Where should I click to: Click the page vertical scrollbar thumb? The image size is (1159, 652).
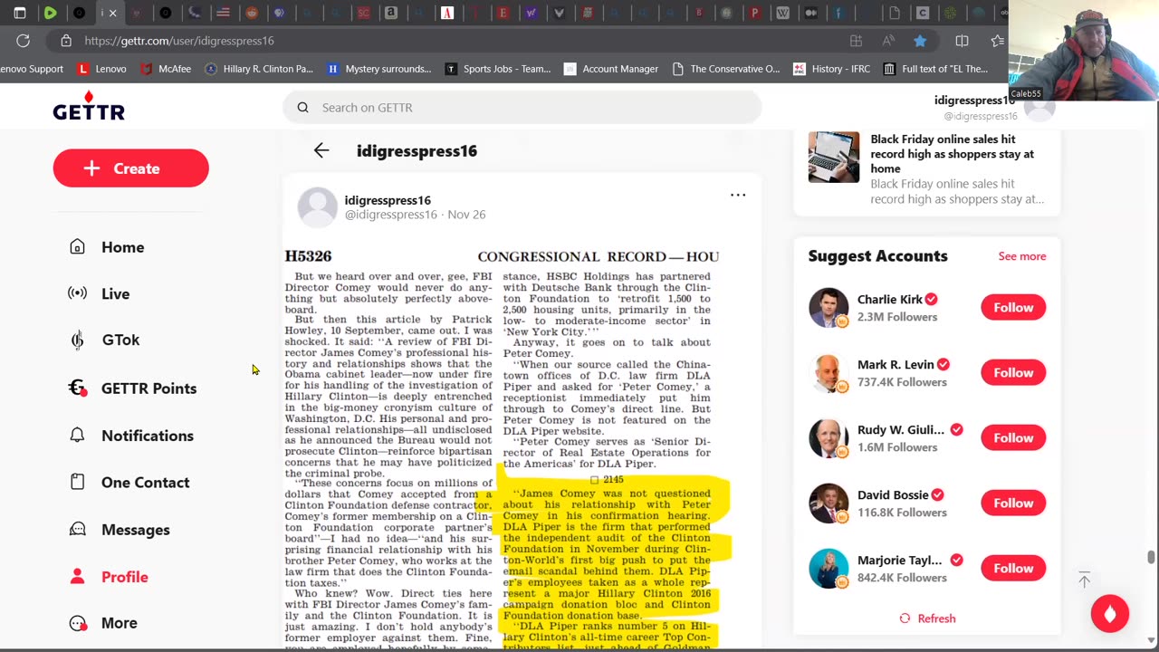[1152, 557]
